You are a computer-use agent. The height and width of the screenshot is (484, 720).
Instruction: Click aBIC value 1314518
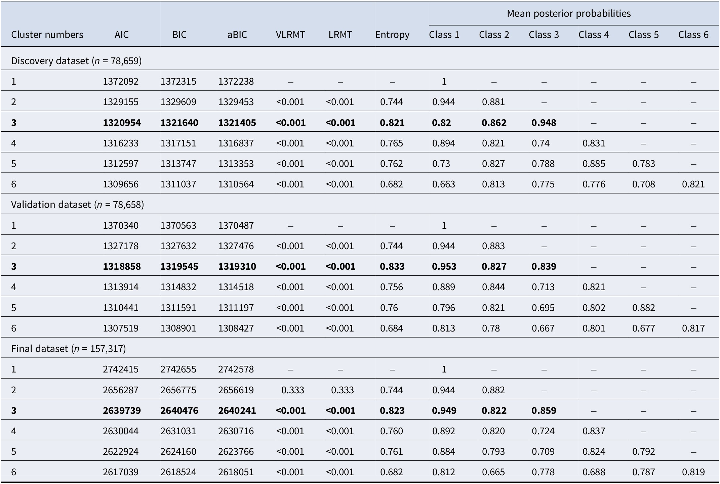[236, 287]
